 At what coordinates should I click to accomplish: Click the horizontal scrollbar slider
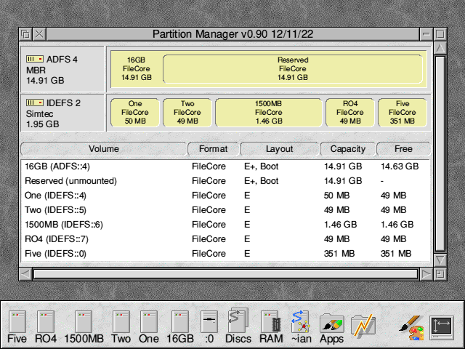(226, 273)
